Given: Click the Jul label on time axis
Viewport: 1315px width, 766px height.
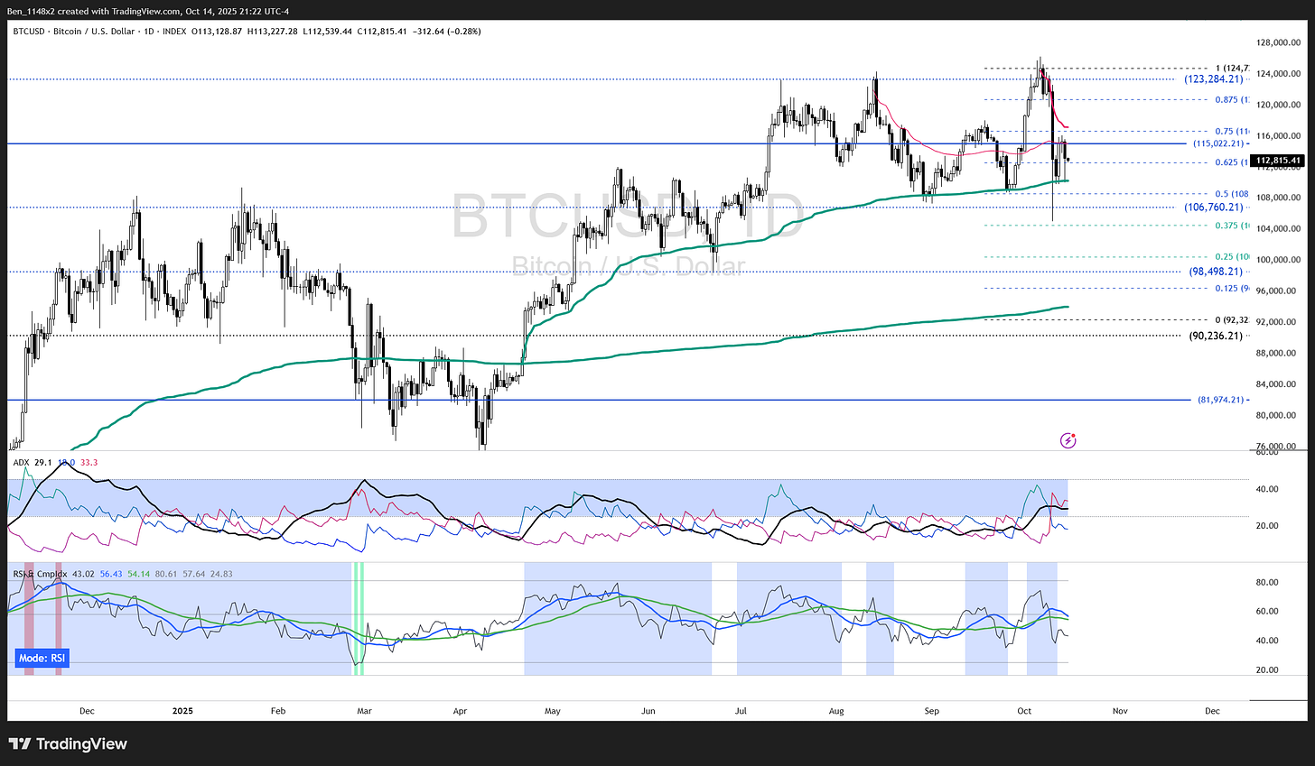Looking at the screenshot, I should pyautogui.click(x=741, y=711).
